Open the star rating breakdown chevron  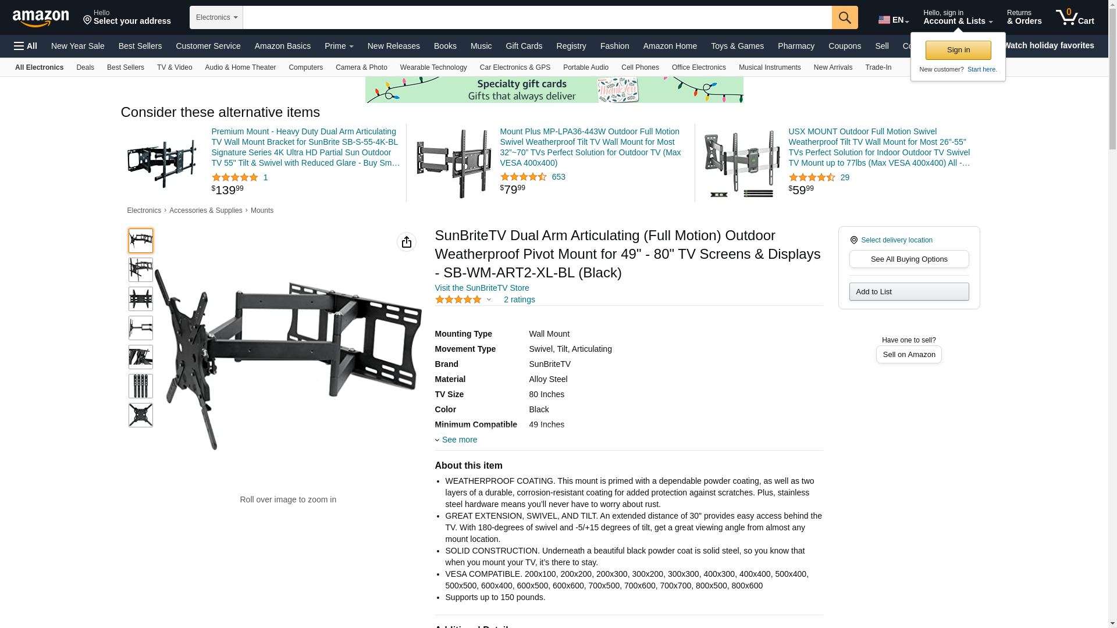click(489, 300)
